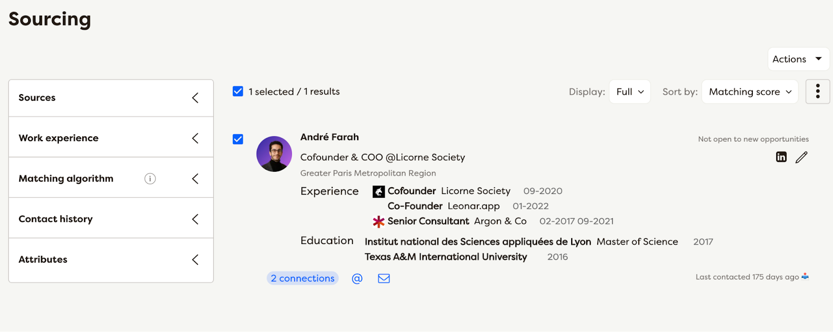
Task: Open the Actions button menu
Action: [x=797, y=59]
